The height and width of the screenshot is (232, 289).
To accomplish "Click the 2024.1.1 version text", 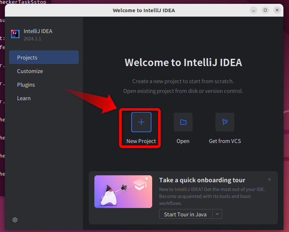I will [x=32, y=39].
